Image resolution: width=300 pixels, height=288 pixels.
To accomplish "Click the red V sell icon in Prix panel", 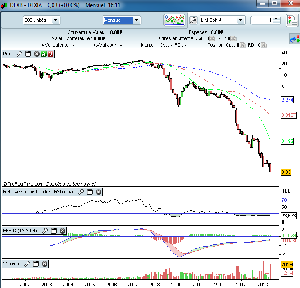I will tap(50, 54).
